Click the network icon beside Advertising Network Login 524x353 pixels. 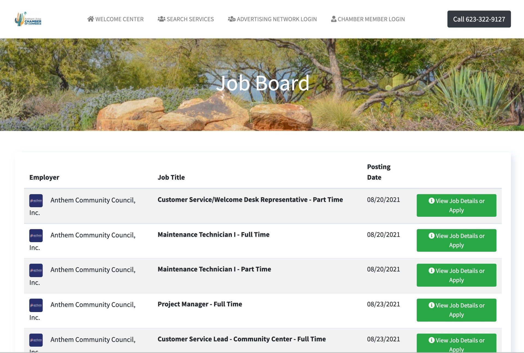pyautogui.click(x=231, y=19)
